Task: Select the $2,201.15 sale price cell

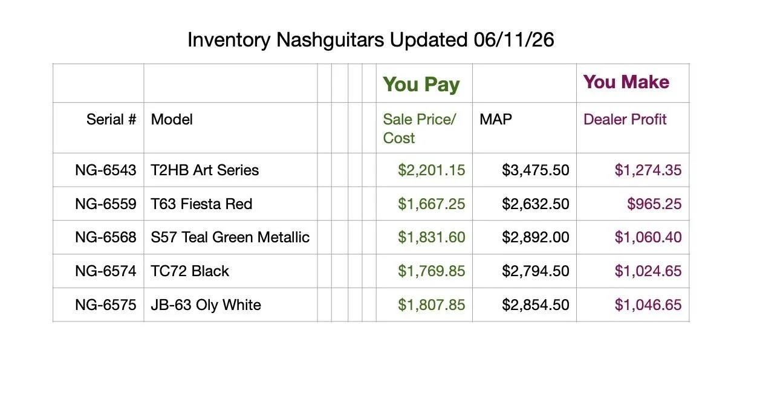Action: coord(424,170)
